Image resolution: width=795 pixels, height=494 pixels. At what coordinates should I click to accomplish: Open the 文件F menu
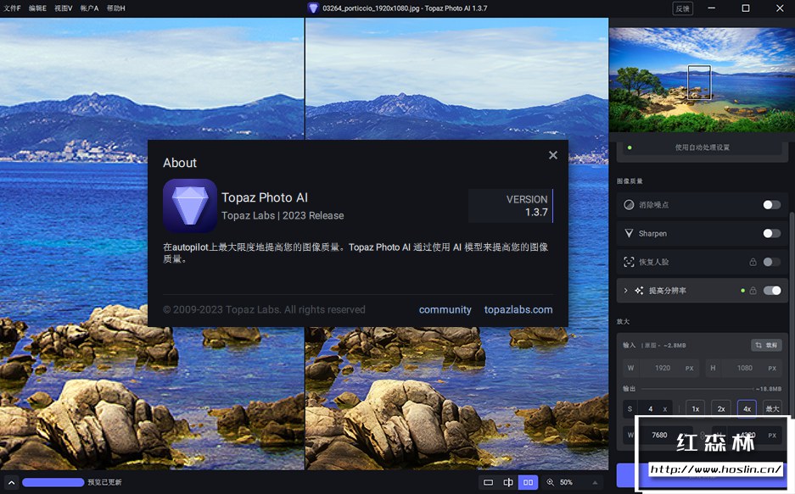pyautogui.click(x=12, y=8)
